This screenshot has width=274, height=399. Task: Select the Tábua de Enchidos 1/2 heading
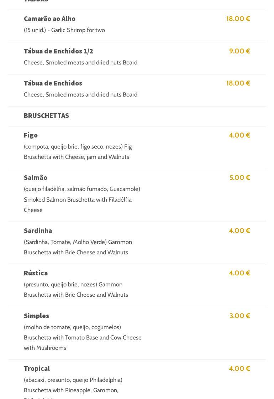point(58,51)
